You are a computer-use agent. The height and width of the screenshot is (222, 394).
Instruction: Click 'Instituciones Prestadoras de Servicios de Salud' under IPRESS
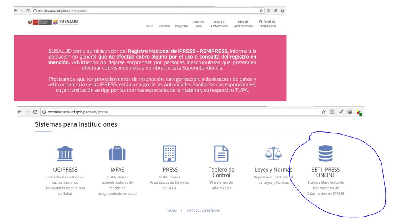click(169, 182)
